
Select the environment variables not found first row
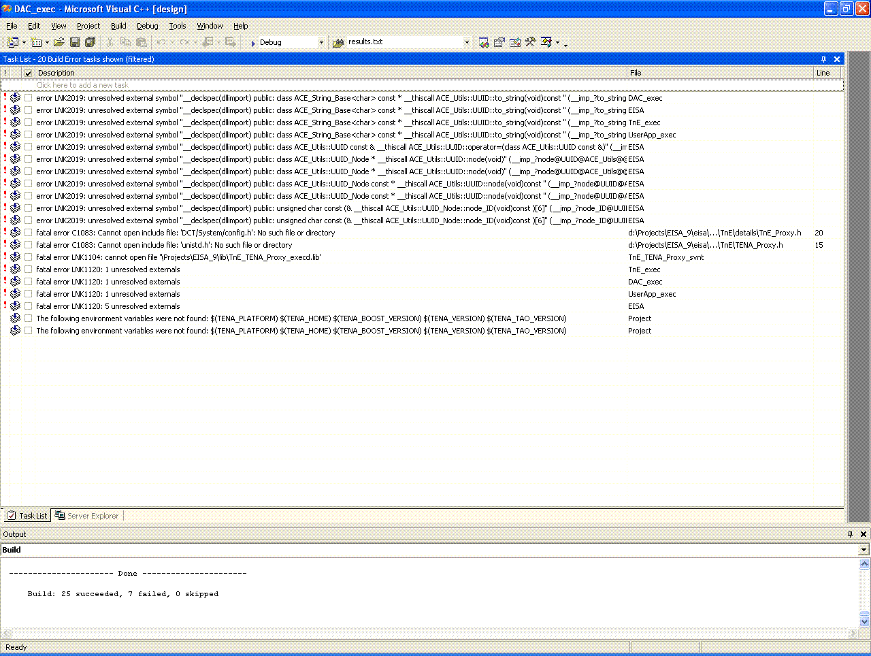(422, 318)
